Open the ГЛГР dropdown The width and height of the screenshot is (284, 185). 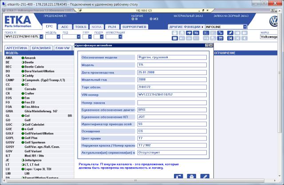(x=90, y=36)
